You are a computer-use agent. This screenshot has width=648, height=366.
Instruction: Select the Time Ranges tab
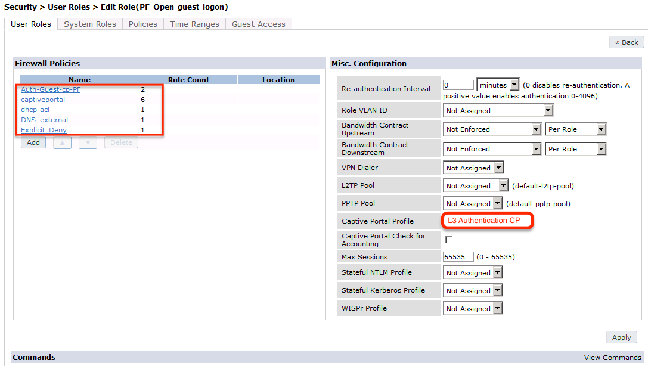point(194,24)
